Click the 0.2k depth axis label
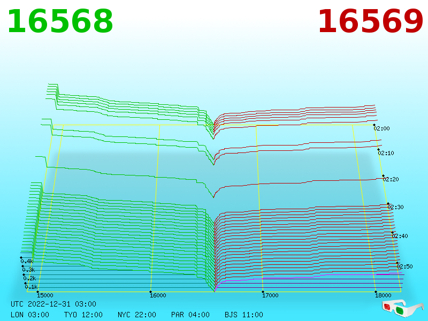This screenshot has height=321, width=428. (x=29, y=278)
